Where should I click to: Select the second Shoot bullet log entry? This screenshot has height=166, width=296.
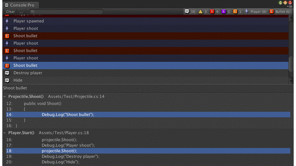click(x=145, y=51)
